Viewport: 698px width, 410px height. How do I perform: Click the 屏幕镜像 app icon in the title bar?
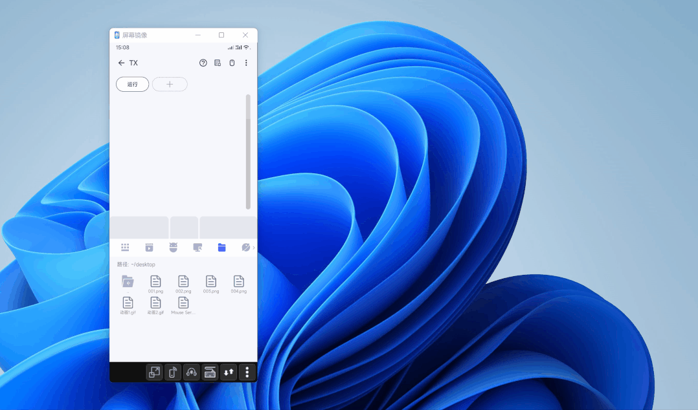coord(117,35)
